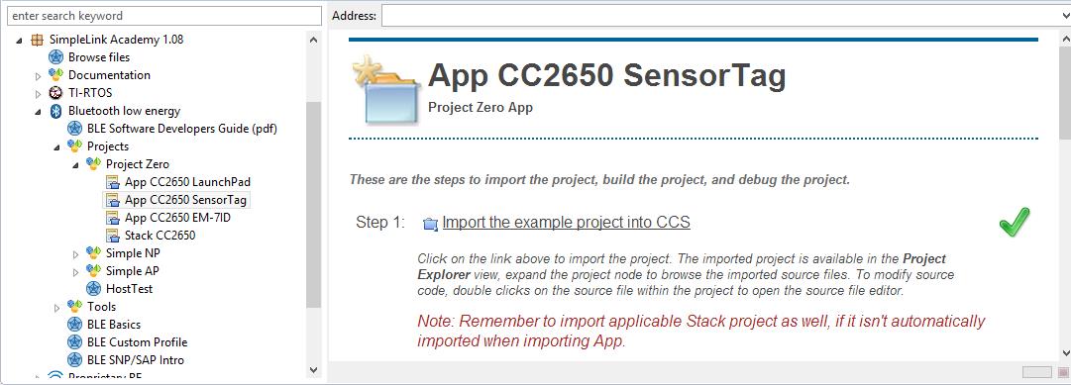Click the Bluetooth low energy icon
The height and width of the screenshot is (385, 1071).
click(x=56, y=111)
